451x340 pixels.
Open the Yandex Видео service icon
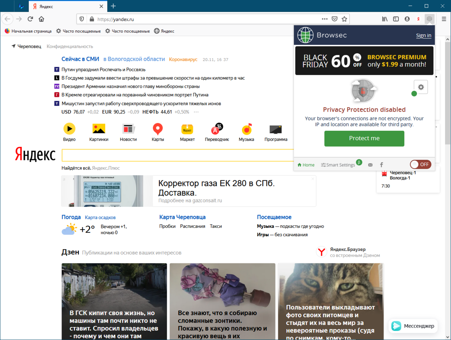(x=69, y=129)
